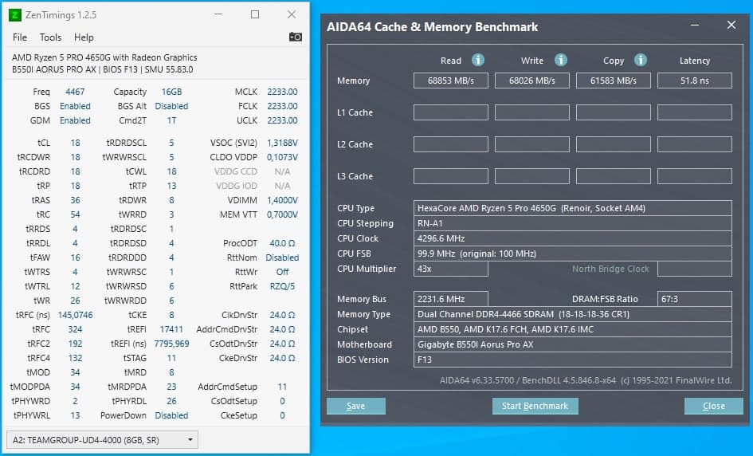Image resolution: width=753 pixels, height=456 pixels.
Task: Open the A2: TEAMGROUP-UD4-4000 module dropdown
Action: pos(102,440)
